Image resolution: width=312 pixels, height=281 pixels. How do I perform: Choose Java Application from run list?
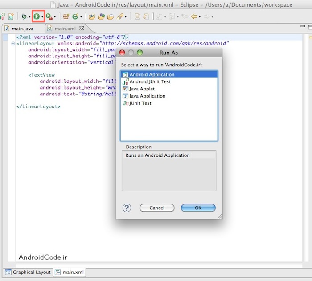147,96
